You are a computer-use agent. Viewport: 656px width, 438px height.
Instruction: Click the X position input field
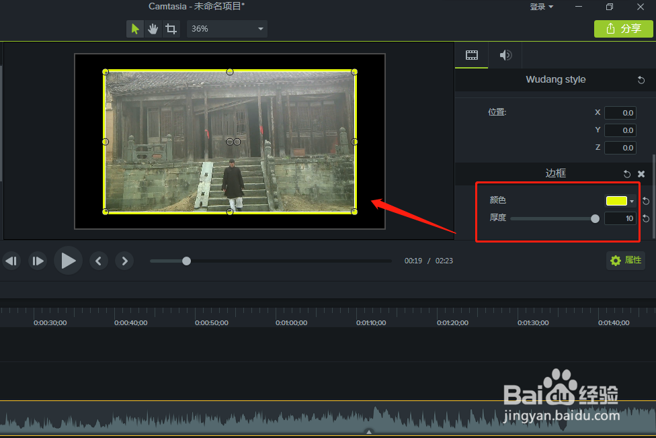(620, 112)
